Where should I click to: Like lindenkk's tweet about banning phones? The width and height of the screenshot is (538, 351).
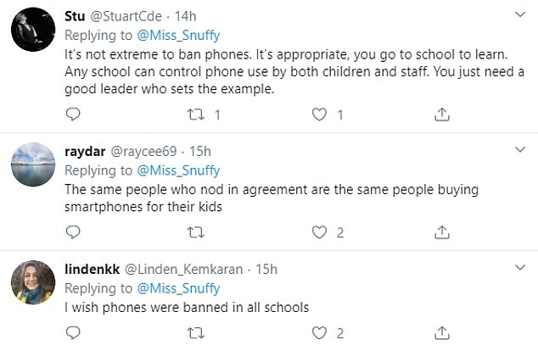tap(319, 332)
